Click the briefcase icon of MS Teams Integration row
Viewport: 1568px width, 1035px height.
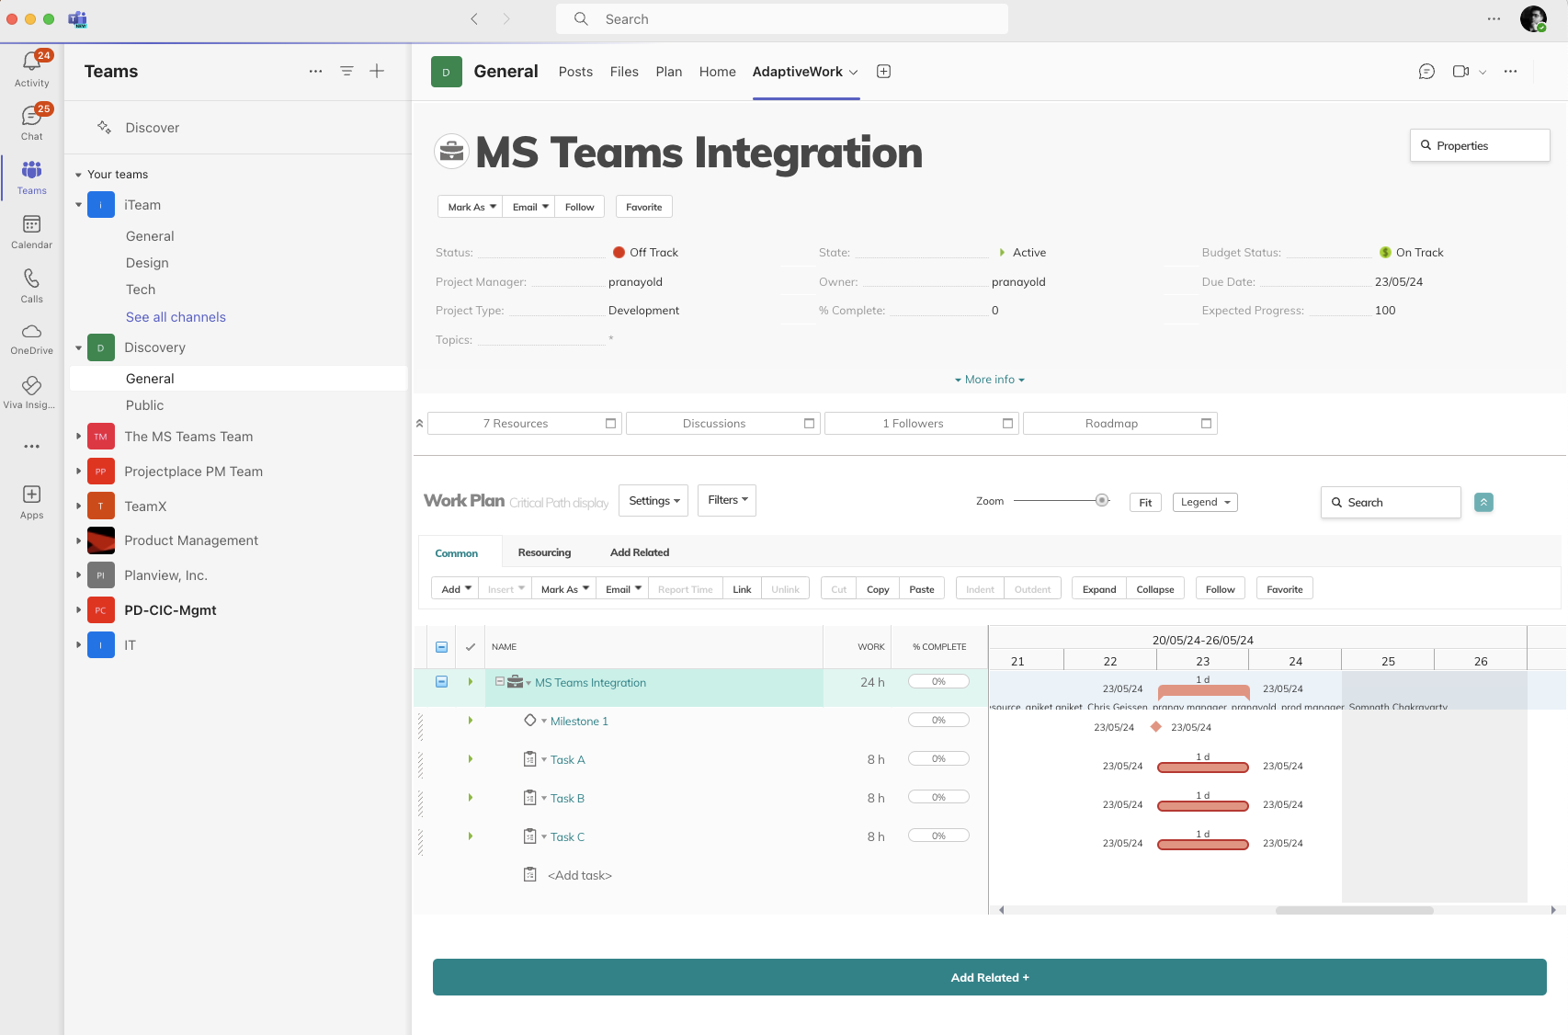(515, 682)
